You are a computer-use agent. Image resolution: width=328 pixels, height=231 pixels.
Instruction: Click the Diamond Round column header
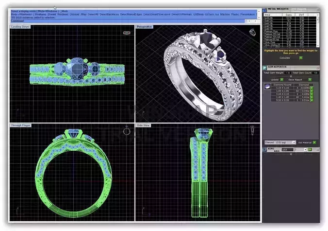[x=282, y=85]
